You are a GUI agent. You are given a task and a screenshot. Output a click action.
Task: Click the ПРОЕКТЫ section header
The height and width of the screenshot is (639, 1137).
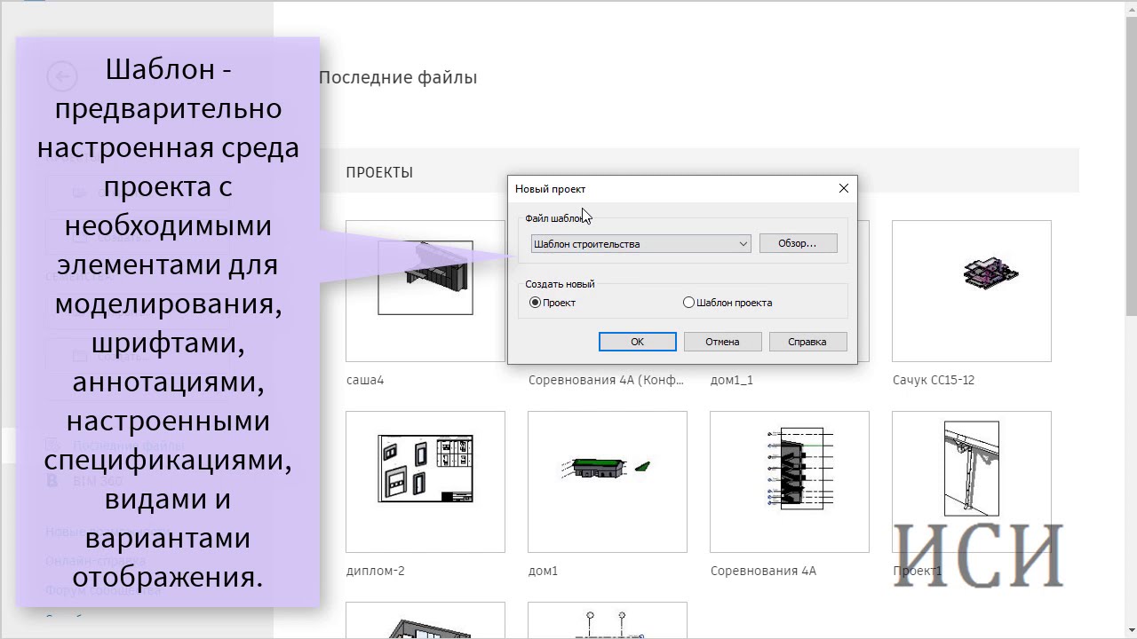point(379,172)
